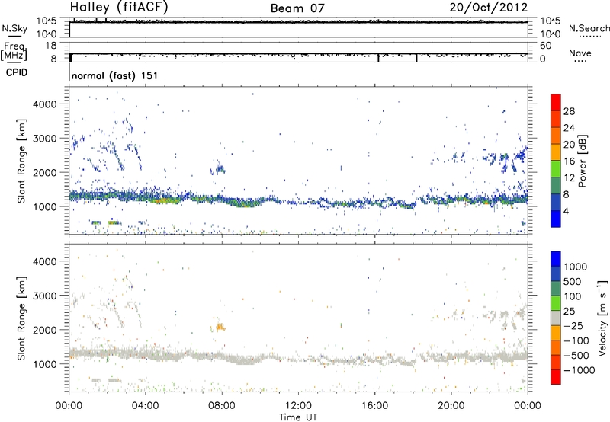Click the dotted line sample under Nave
The image size is (610, 422).
(580, 62)
